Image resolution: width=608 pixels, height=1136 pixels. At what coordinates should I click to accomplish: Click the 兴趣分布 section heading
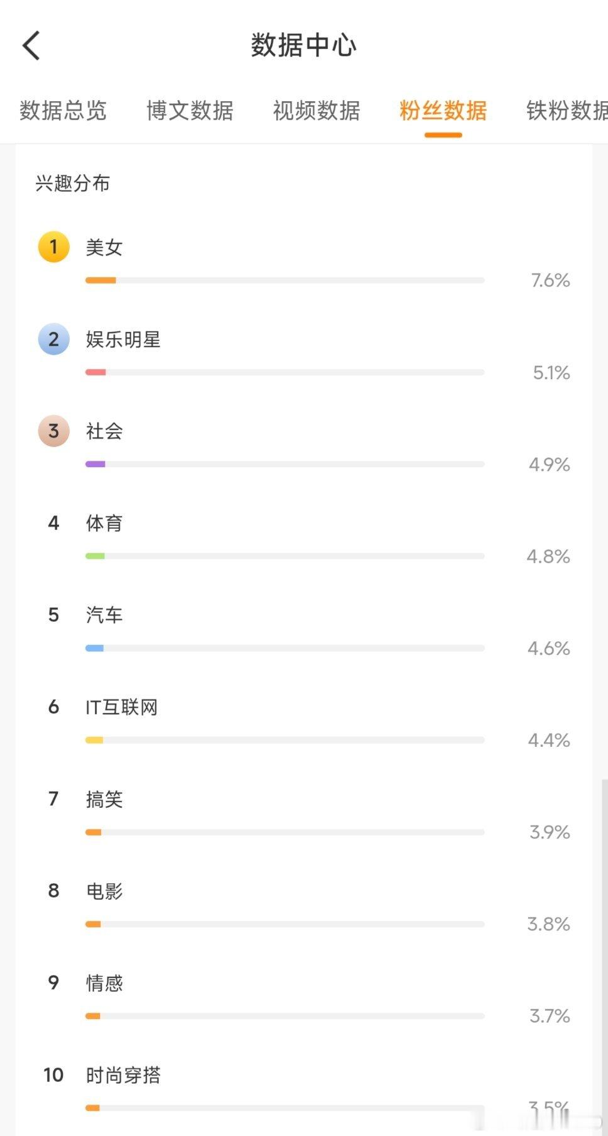(73, 184)
